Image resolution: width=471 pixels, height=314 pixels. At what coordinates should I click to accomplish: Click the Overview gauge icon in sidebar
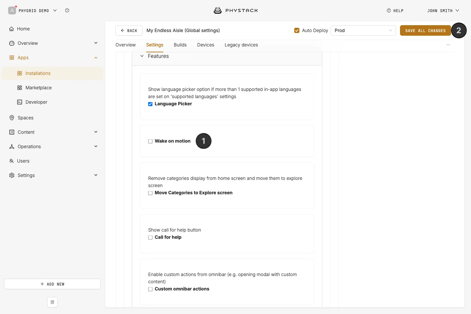click(x=12, y=43)
